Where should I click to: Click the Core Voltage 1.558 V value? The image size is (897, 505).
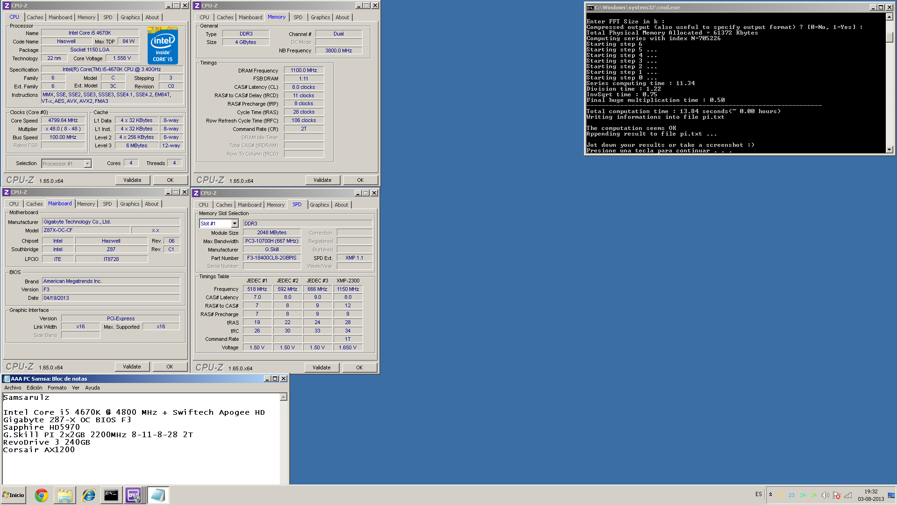(122, 58)
